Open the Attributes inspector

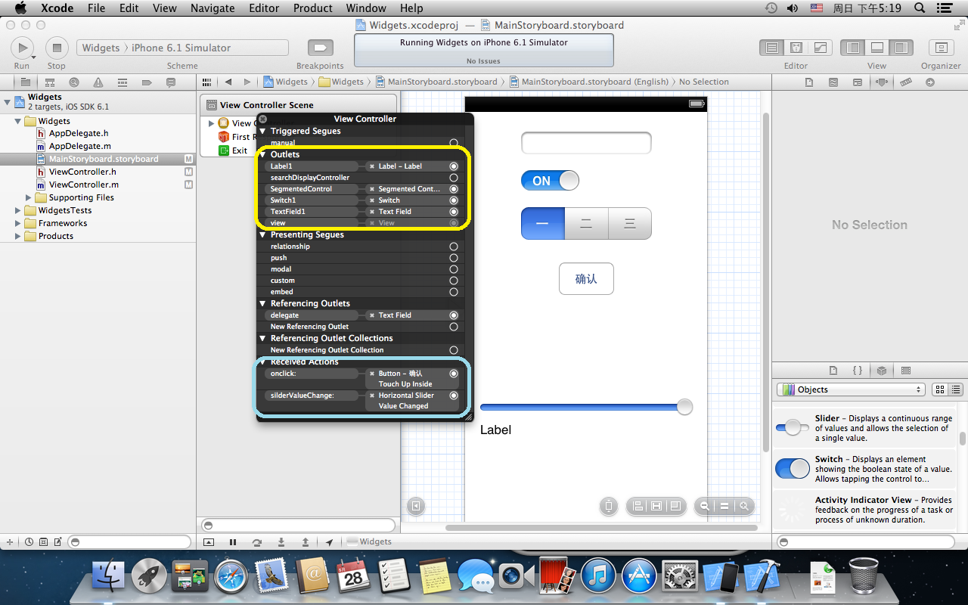click(882, 82)
